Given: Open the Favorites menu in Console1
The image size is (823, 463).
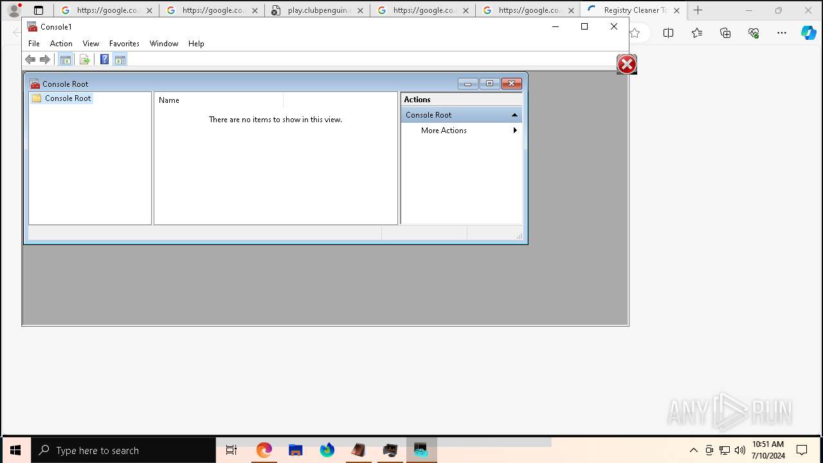Looking at the screenshot, I should [x=124, y=44].
